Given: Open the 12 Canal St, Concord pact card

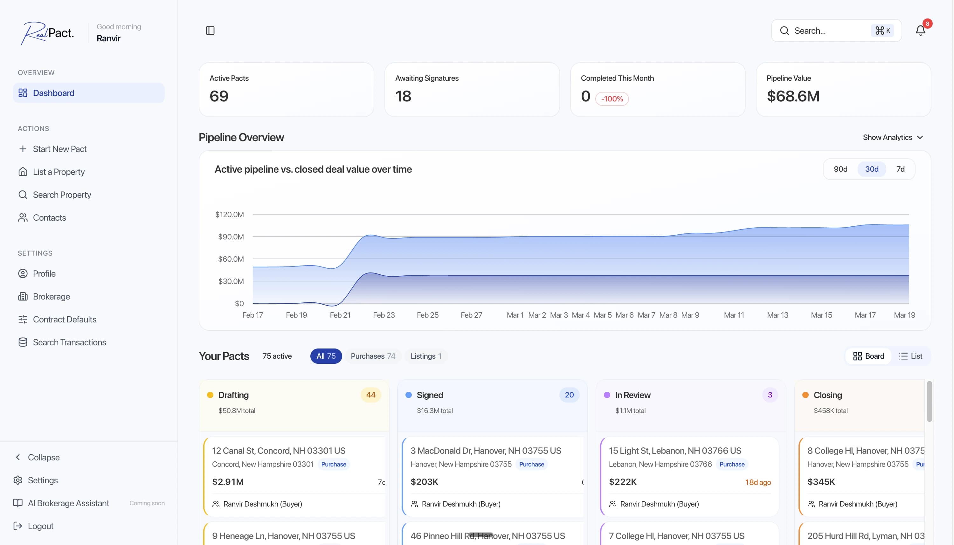Looking at the screenshot, I should (x=294, y=477).
